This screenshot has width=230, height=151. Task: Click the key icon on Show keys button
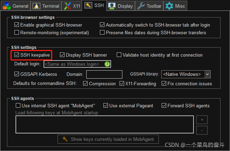pos(65,139)
